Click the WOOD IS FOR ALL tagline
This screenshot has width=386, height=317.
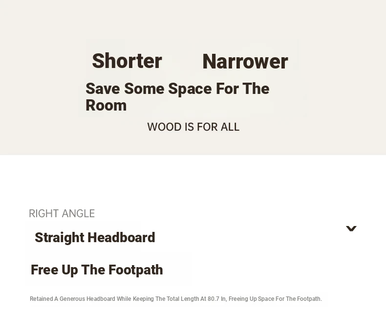pyautogui.click(x=193, y=127)
